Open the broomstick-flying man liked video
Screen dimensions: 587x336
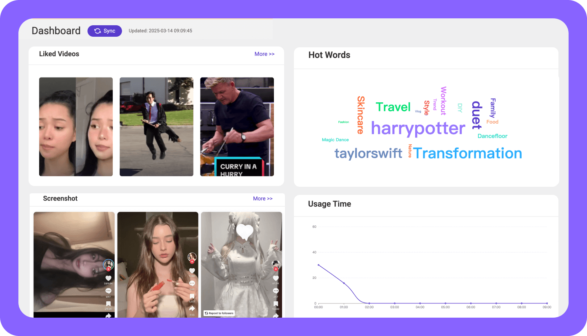point(156,127)
